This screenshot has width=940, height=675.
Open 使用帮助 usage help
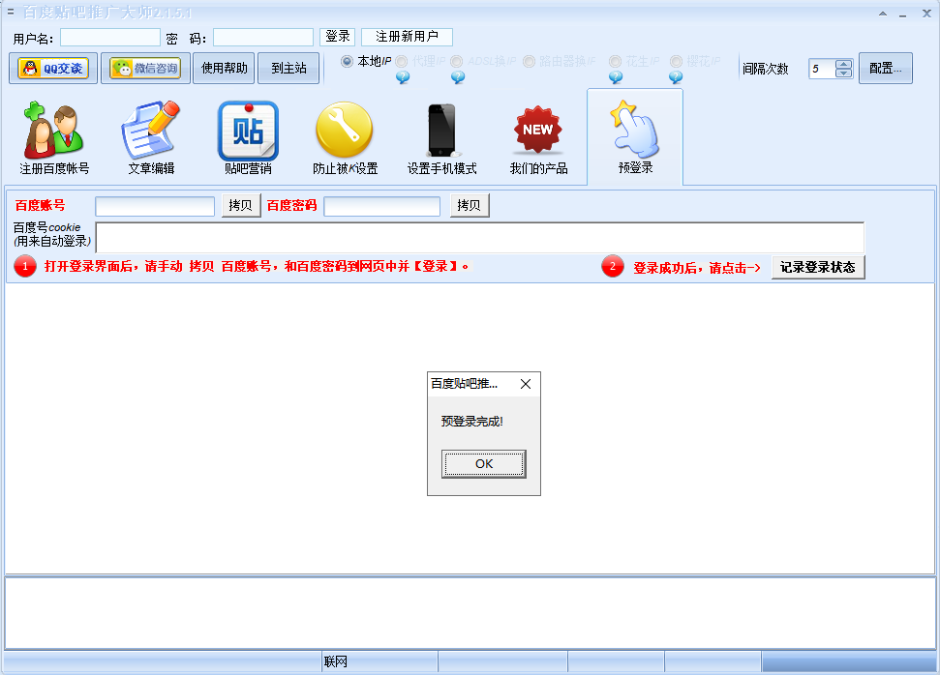point(225,69)
